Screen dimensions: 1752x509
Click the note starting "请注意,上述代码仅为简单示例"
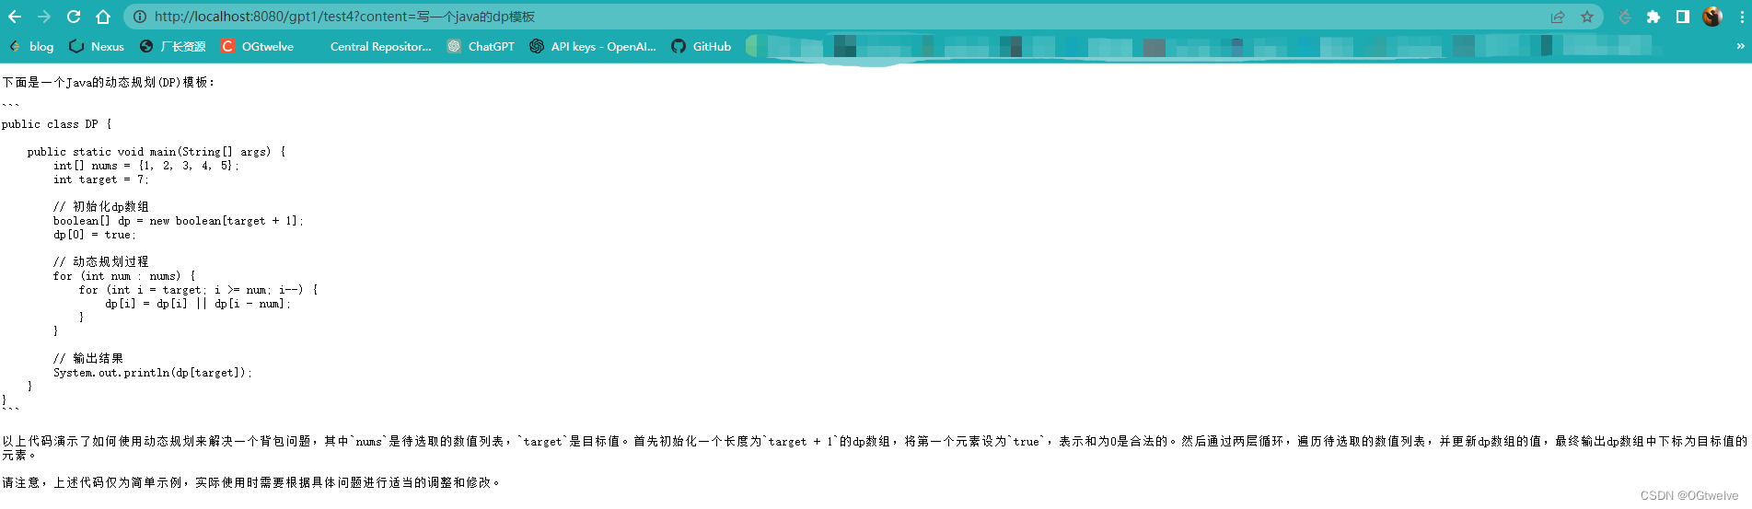point(250,482)
